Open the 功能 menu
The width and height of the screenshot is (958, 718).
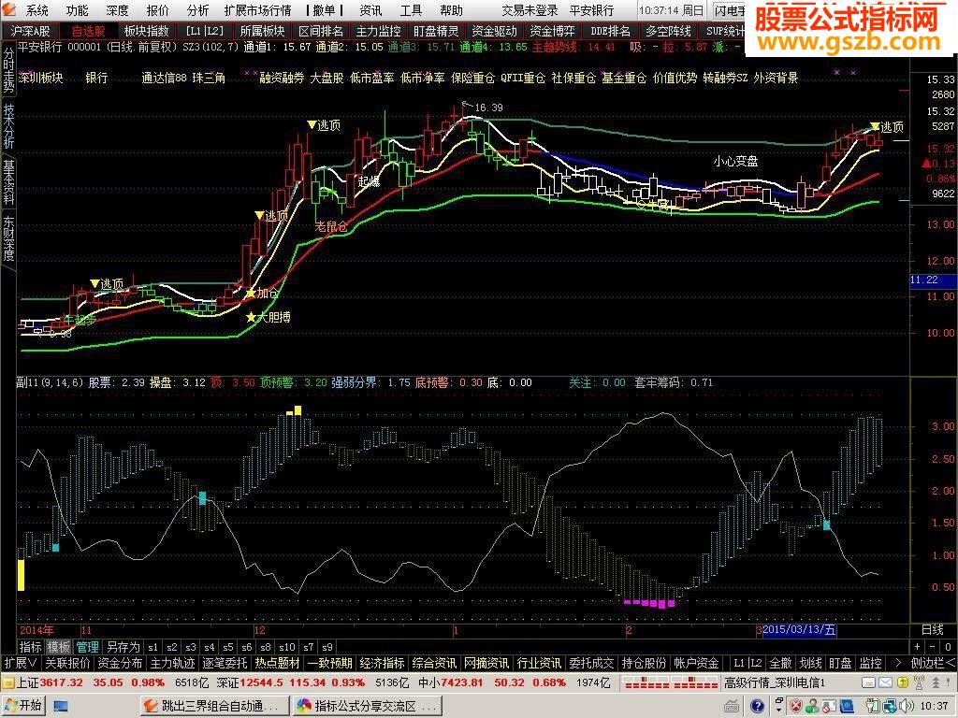pyautogui.click(x=77, y=10)
